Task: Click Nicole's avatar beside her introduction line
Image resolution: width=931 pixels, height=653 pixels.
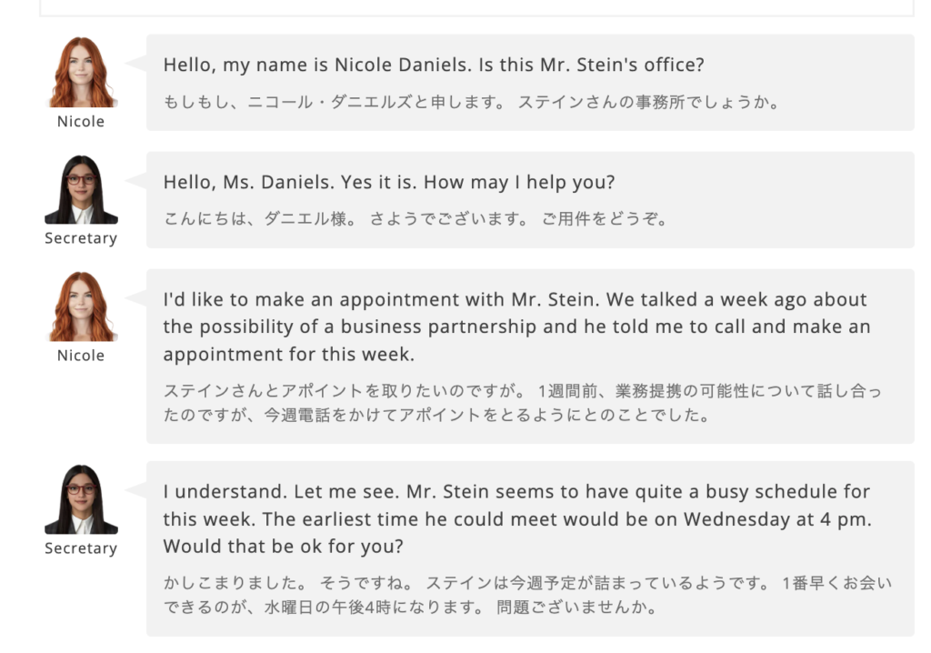Action: (81, 74)
